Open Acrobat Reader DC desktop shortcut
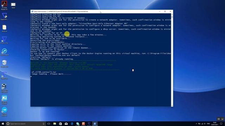225x126 pixels. click(4, 6)
